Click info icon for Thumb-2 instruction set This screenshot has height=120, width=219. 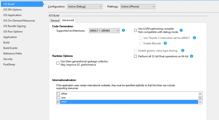pyautogui.click(x=194, y=38)
